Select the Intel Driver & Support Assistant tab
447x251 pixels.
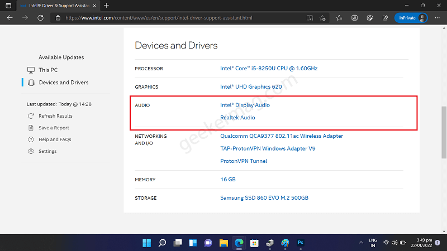[57, 6]
